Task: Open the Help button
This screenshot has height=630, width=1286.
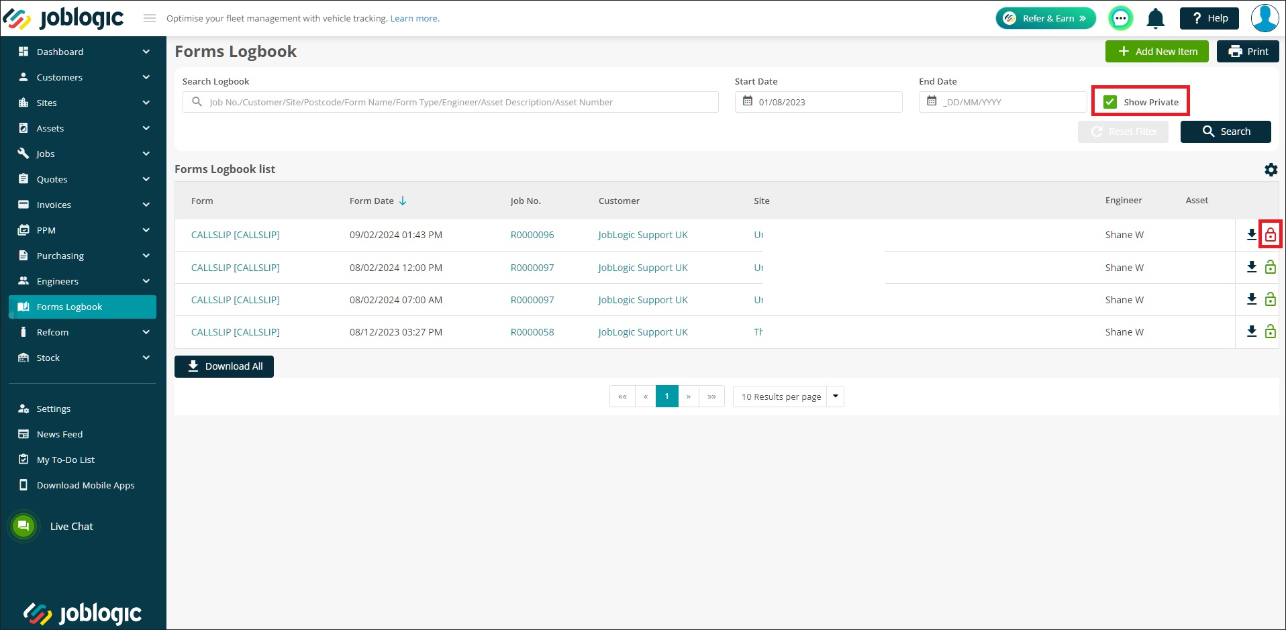Action: click(x=1209, y=18)
